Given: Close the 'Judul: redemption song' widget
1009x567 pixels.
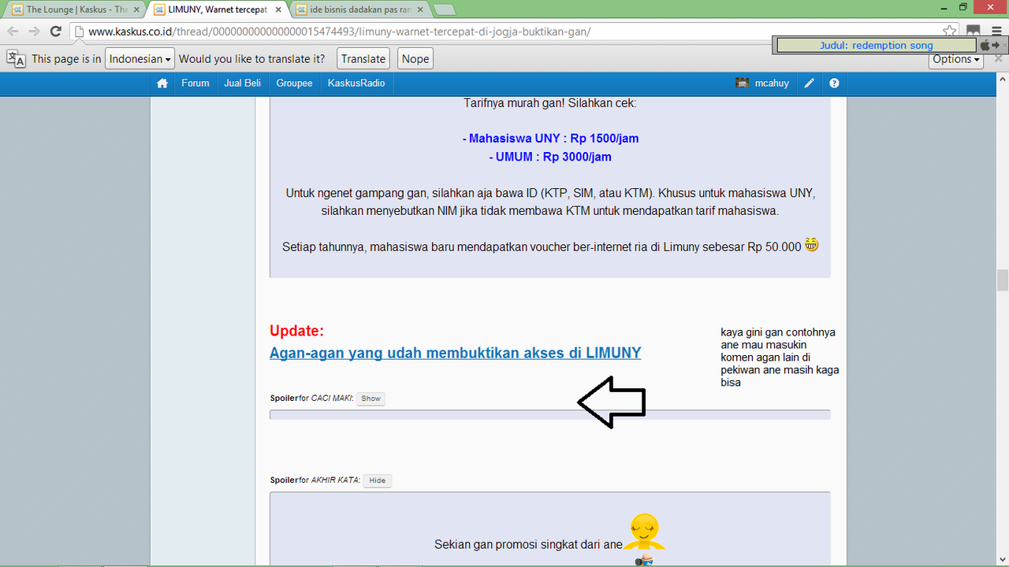Looking at the screenshot, I should point(1005,46).
